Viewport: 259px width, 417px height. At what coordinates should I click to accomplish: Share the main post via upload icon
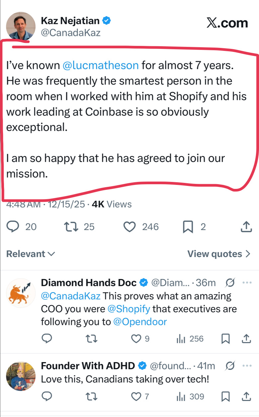[x=246, y=227]
